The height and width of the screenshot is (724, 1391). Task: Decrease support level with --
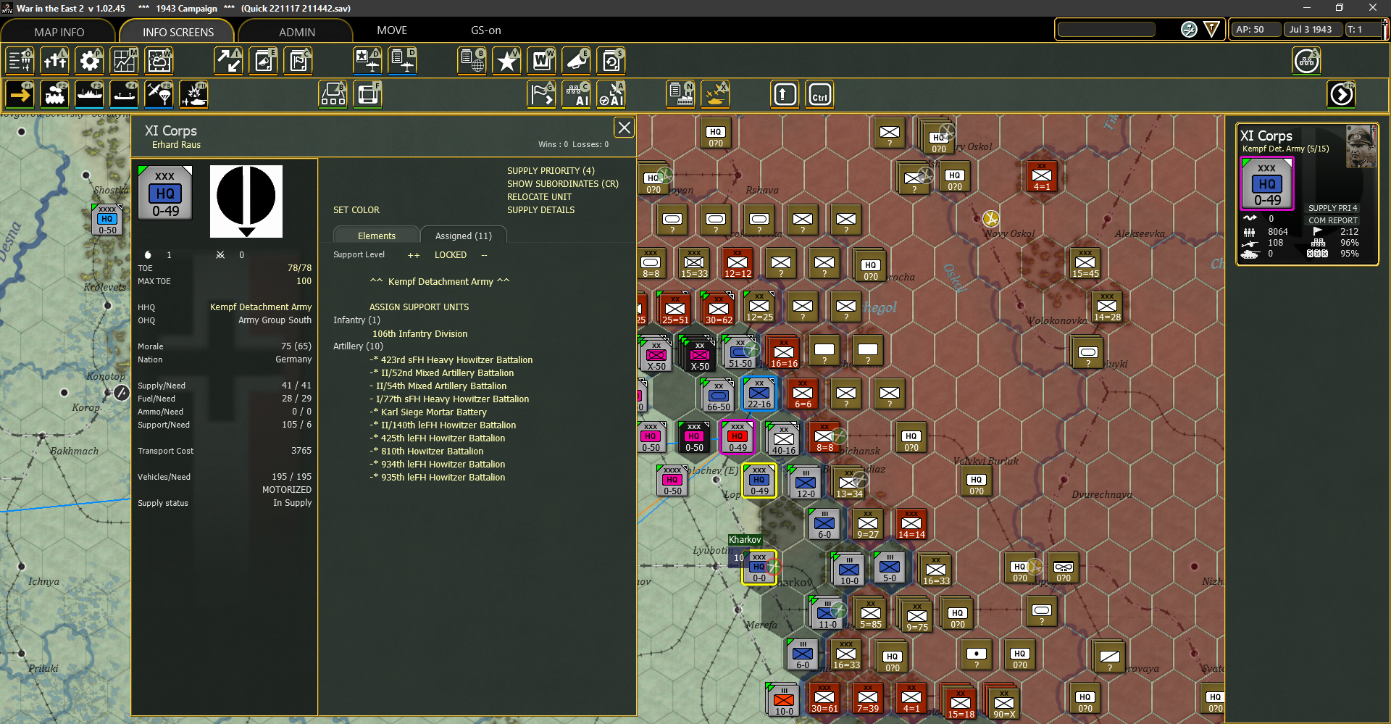[484, 255]
